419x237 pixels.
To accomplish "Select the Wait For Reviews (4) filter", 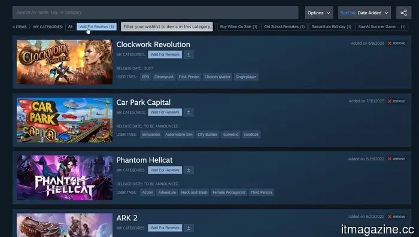I will point(96,27).
